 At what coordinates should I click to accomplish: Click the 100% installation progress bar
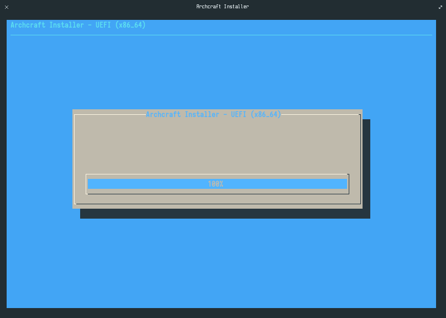(217, 184)
